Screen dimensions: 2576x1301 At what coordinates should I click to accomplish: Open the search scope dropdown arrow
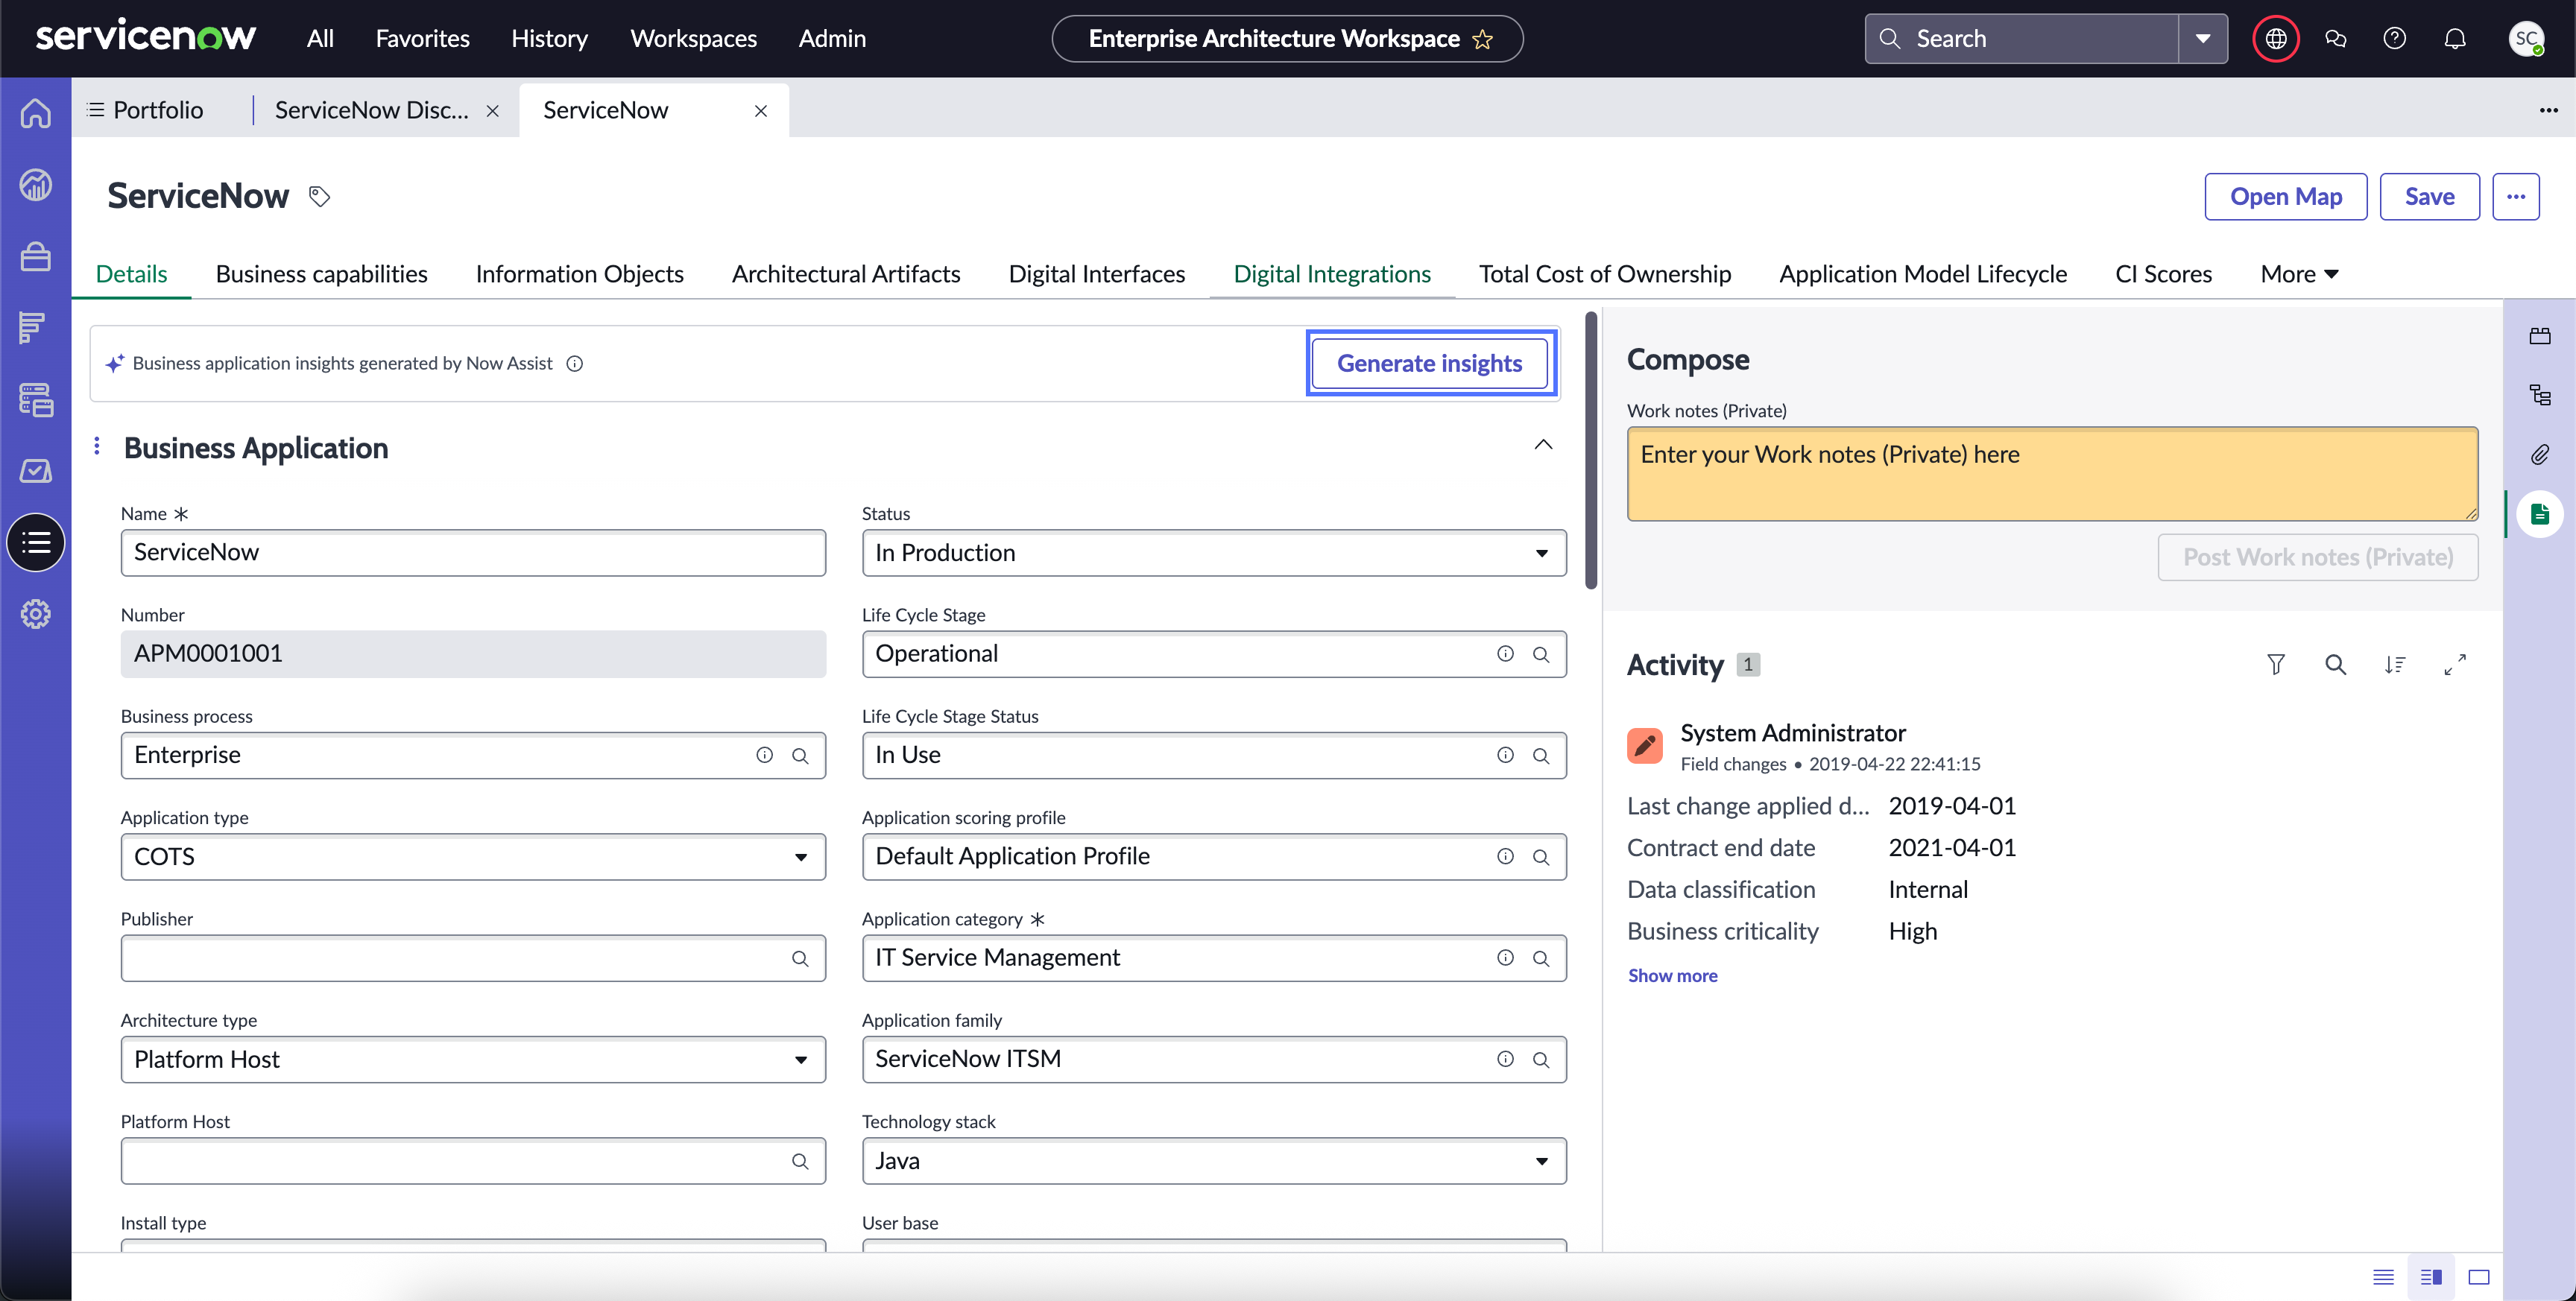[2203, 39]
